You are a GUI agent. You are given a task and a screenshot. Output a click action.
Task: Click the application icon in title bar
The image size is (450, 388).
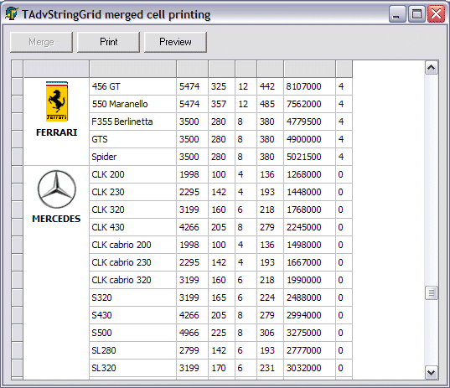pyautogui.click(x=11, y=13)
